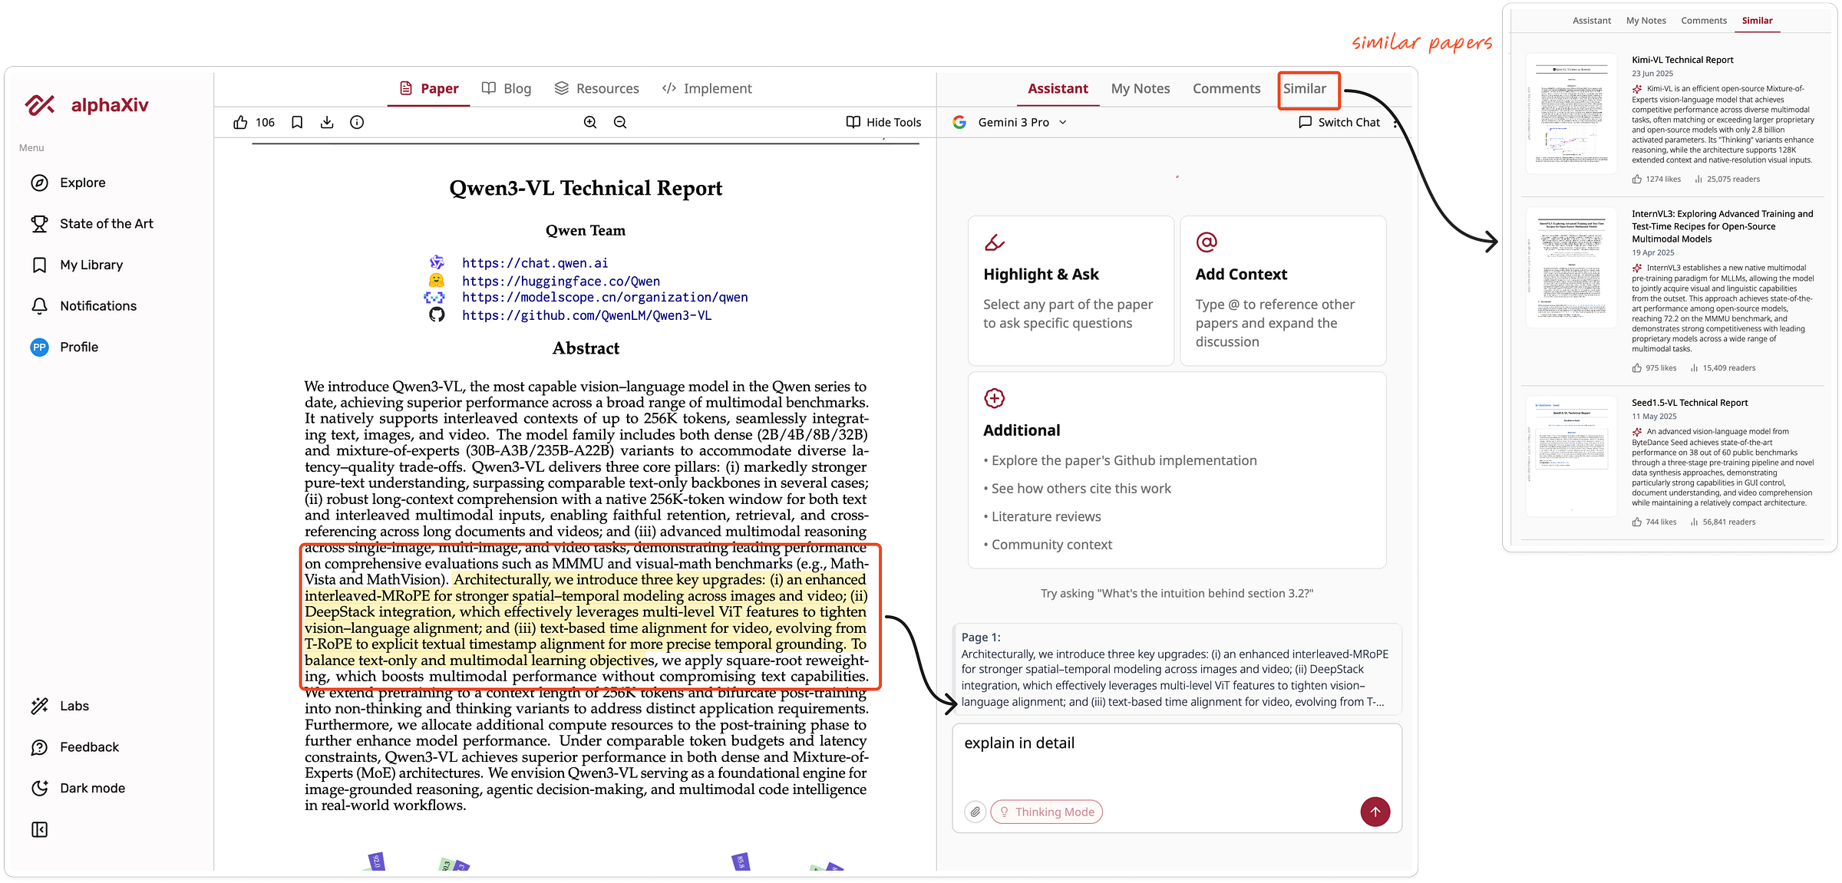The width and height of the screenshot is (1842, 883).
Task: Open Gemini 3 Pro model dropdown
Action: [x=1010, y=123]
